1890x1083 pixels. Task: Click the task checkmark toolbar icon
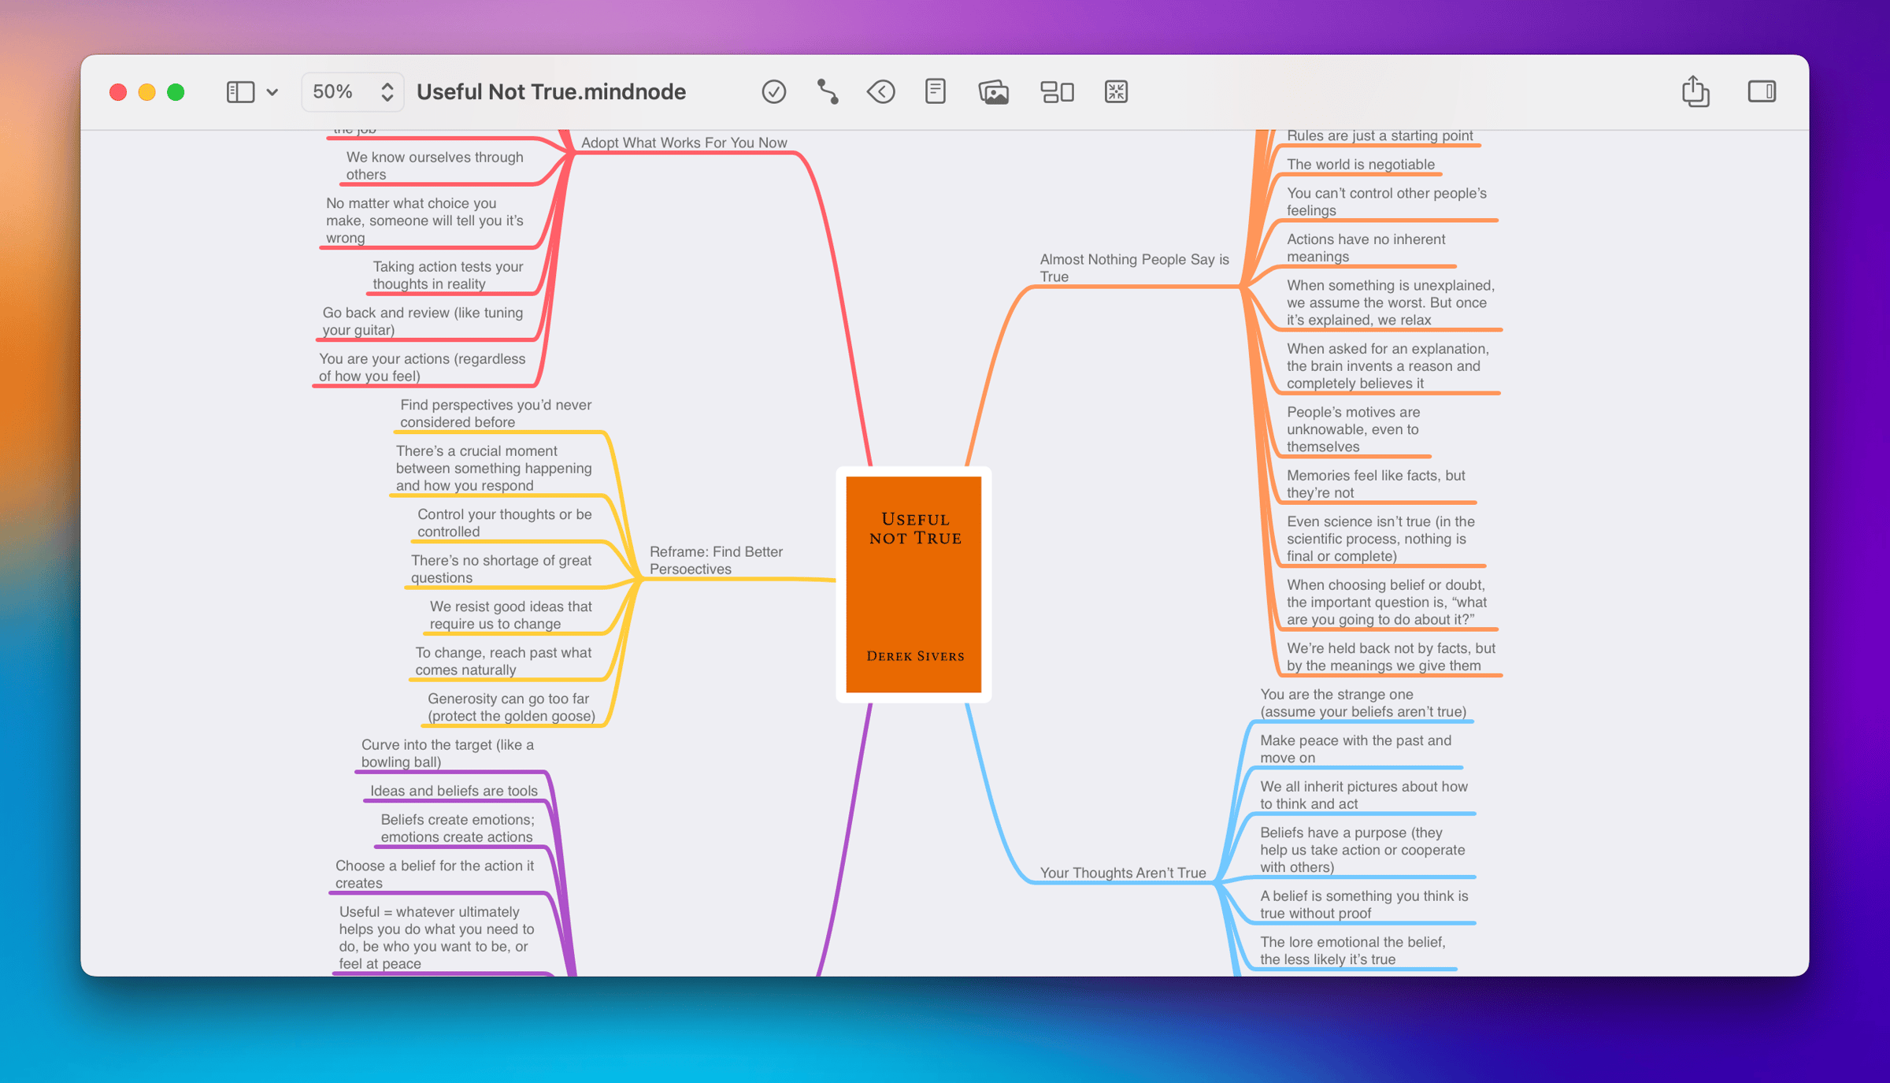tap(773, 92)
